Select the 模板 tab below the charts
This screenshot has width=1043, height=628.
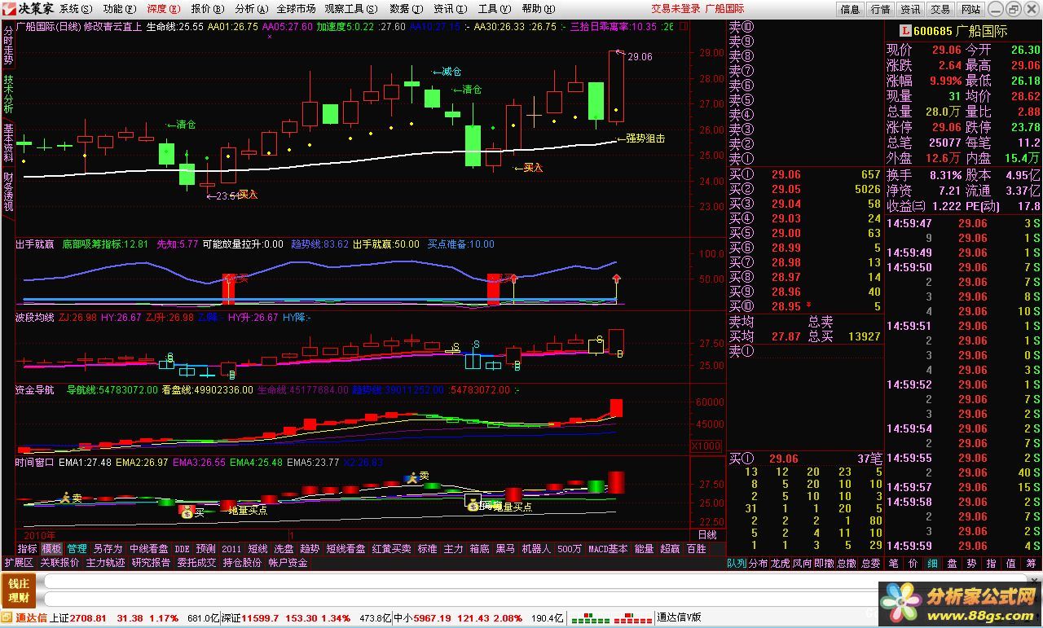coord(51,549)
